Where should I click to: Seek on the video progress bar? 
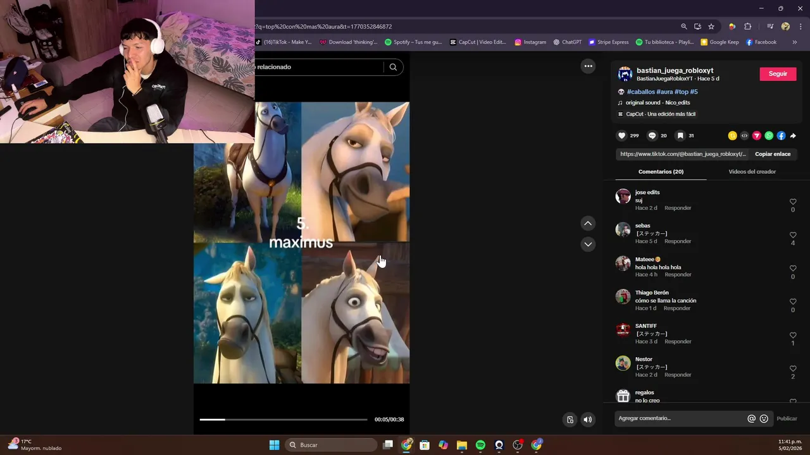[x=283, y=420]
